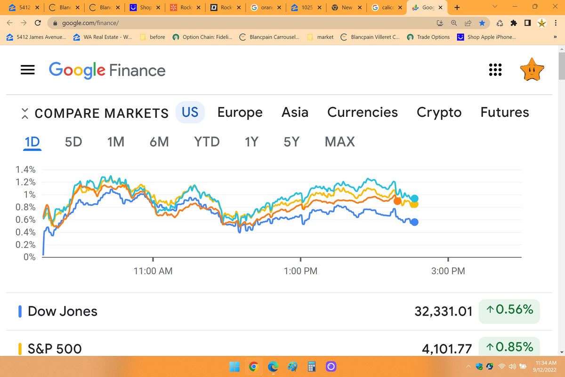Open the 'before' bookmarks folder

pos(152,37)
